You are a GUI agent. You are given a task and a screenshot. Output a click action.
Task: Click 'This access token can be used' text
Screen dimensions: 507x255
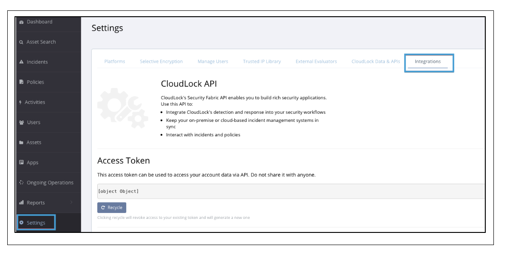coord(206,175)
